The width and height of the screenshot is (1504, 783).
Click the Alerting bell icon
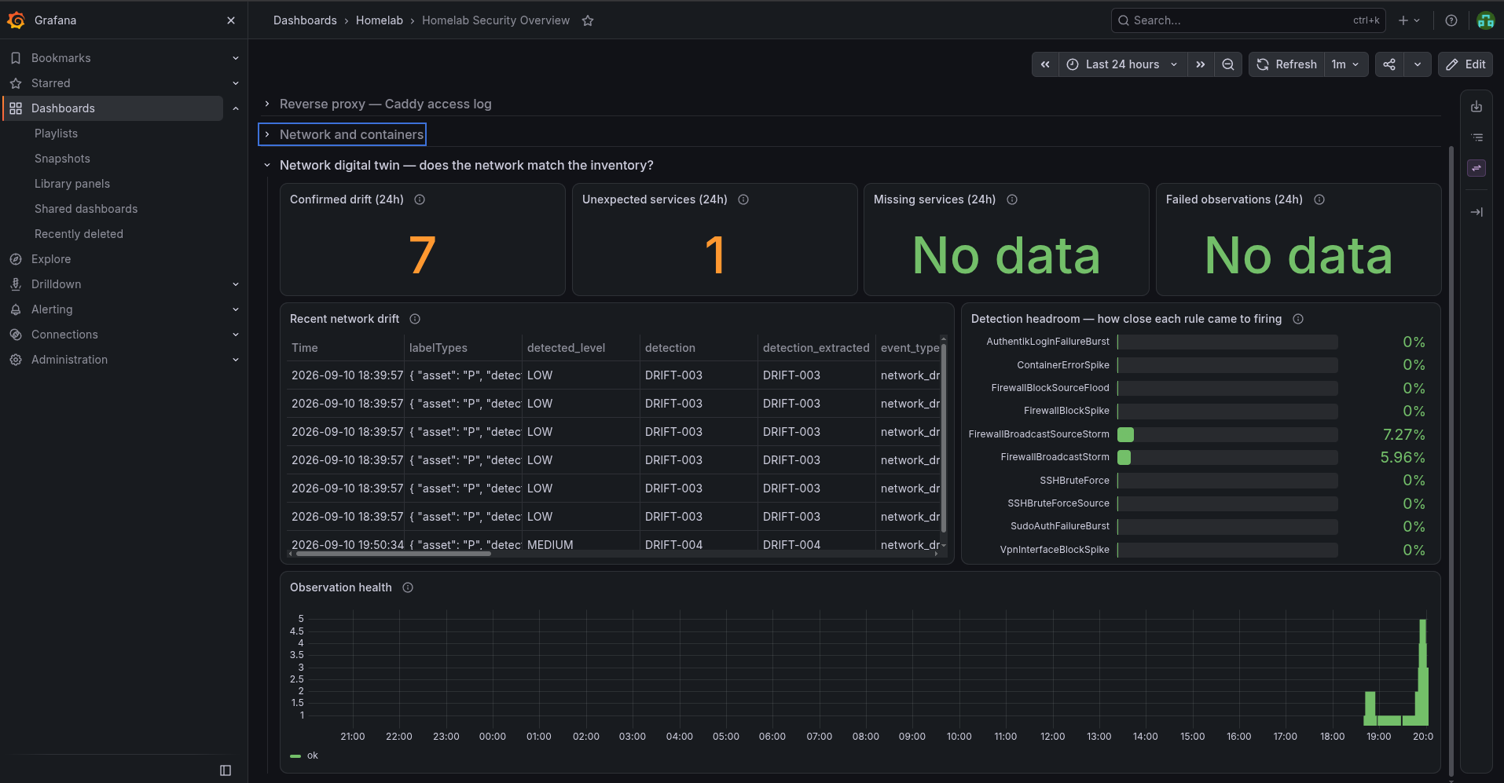pyautogui.click(x=16, y=309)
